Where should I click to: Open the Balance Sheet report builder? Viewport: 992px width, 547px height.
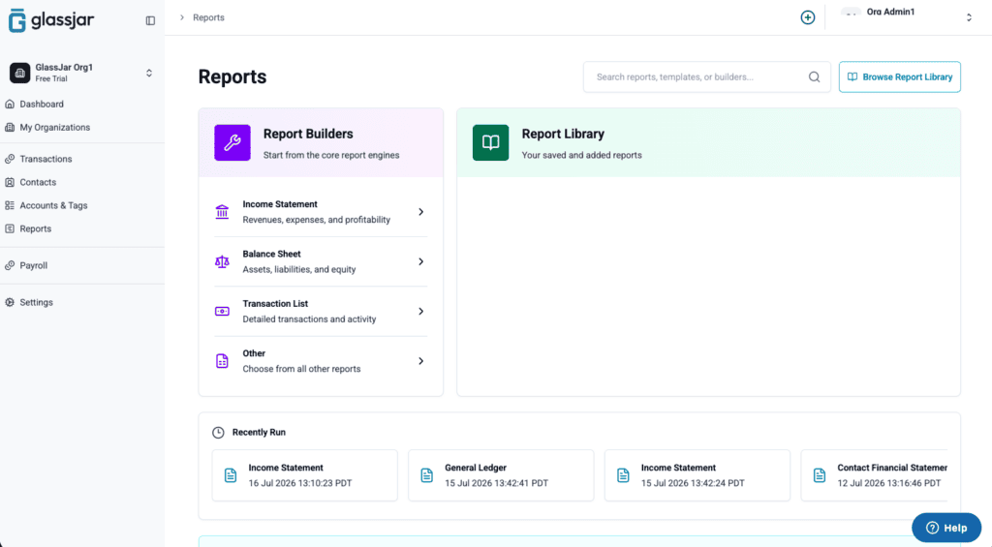click(321, 261)
